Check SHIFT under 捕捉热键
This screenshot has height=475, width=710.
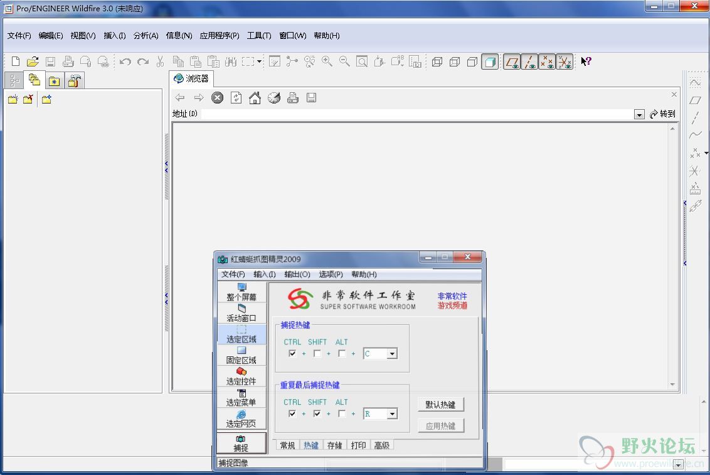317,353
